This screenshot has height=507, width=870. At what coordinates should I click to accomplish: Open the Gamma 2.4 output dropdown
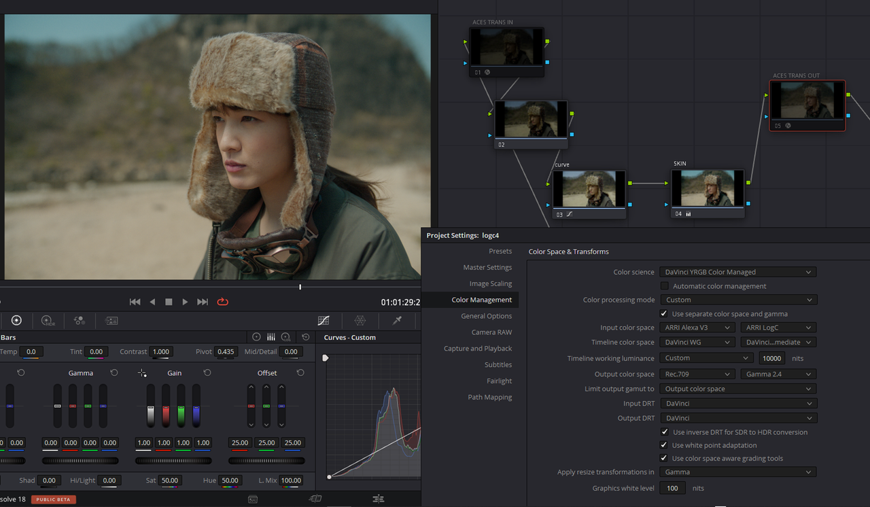click(x=778, y=374)
